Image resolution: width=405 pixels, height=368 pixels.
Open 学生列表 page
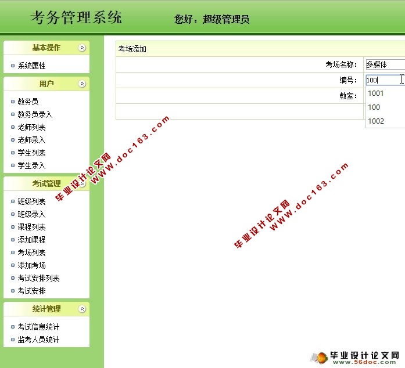click(31, 153)
